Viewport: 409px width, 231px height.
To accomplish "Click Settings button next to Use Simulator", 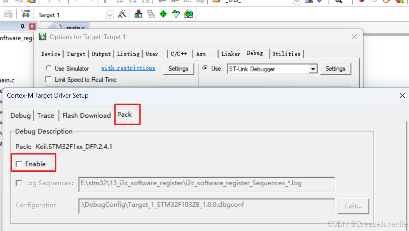I will [x=178, y=68].
